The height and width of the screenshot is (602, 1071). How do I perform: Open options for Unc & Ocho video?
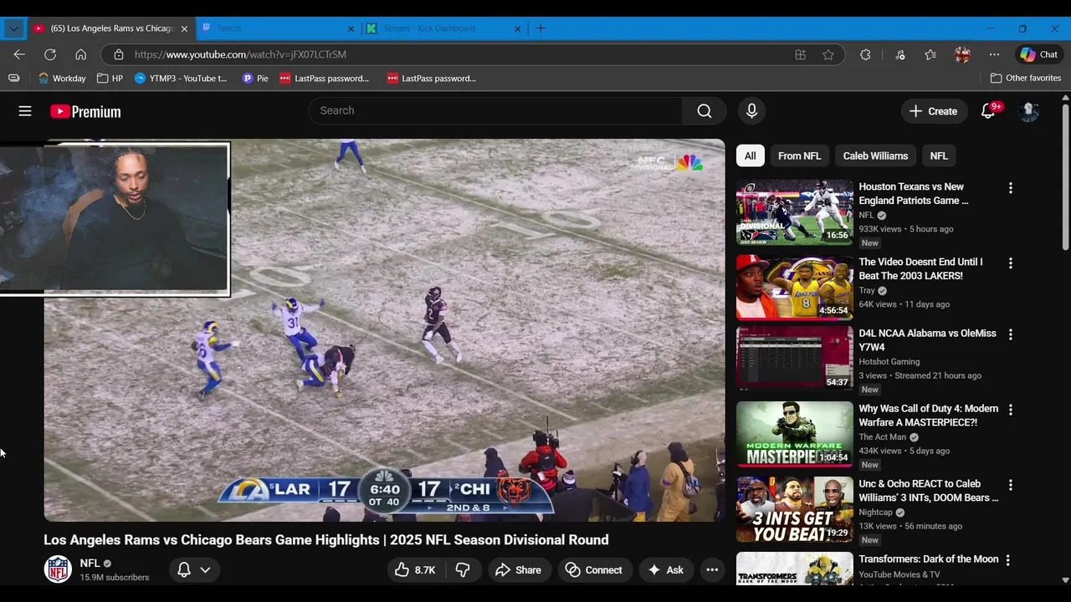1010,485
